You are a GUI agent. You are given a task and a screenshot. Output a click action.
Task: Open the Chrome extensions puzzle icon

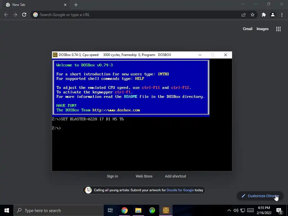(264, 15)
